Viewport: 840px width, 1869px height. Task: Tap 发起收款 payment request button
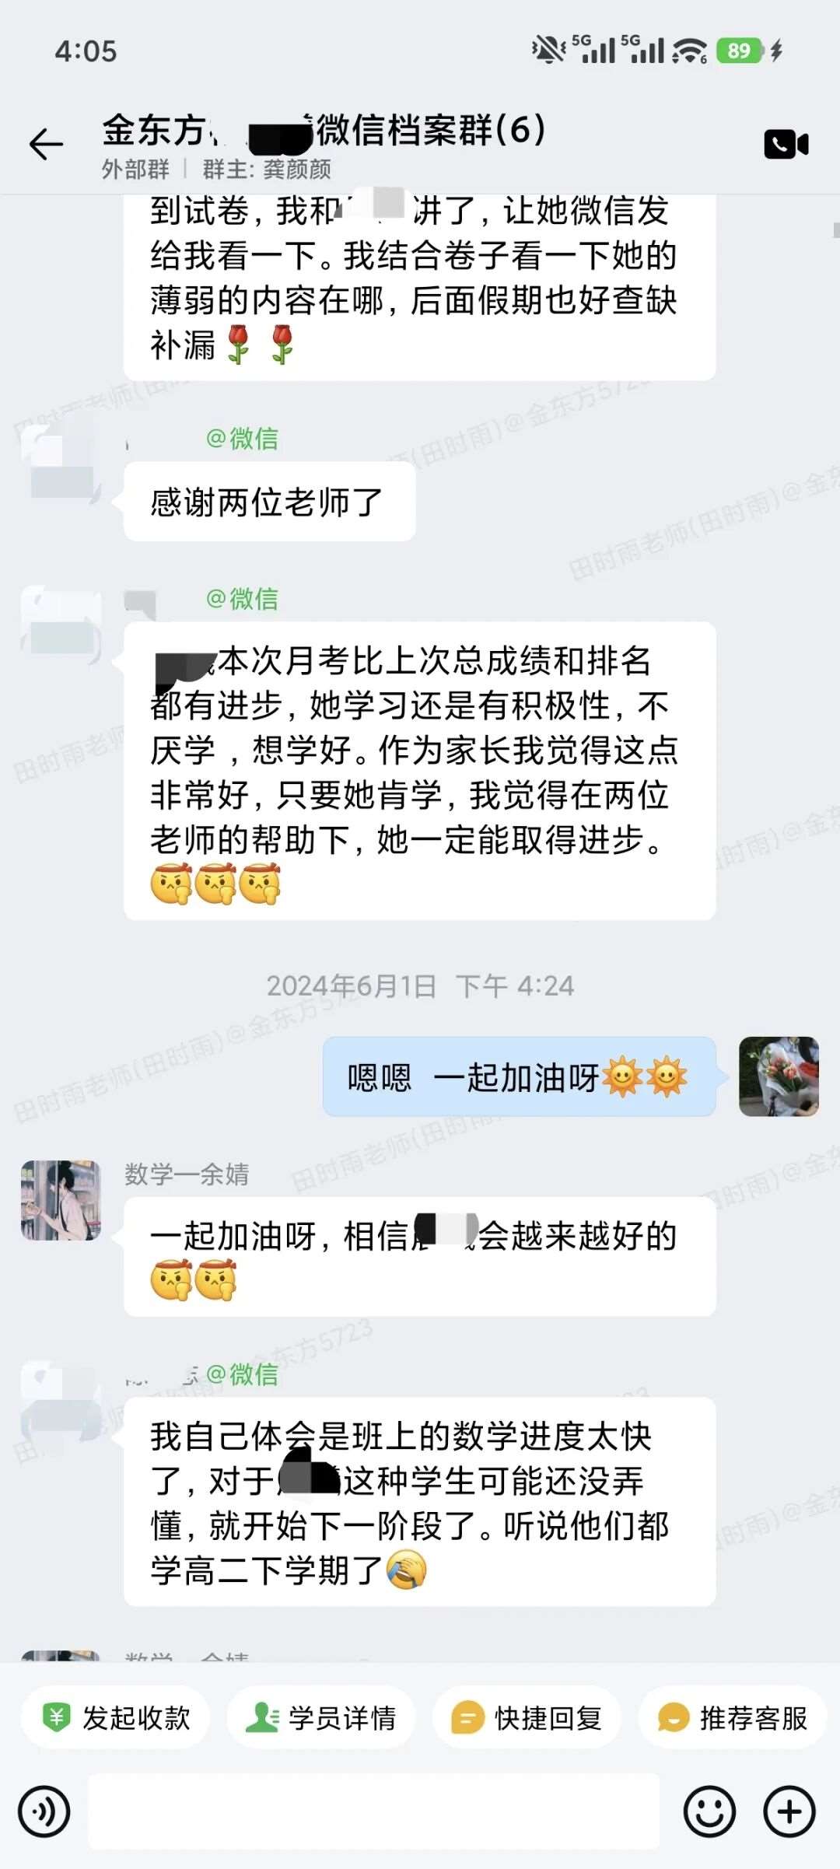pos(116,1718)
